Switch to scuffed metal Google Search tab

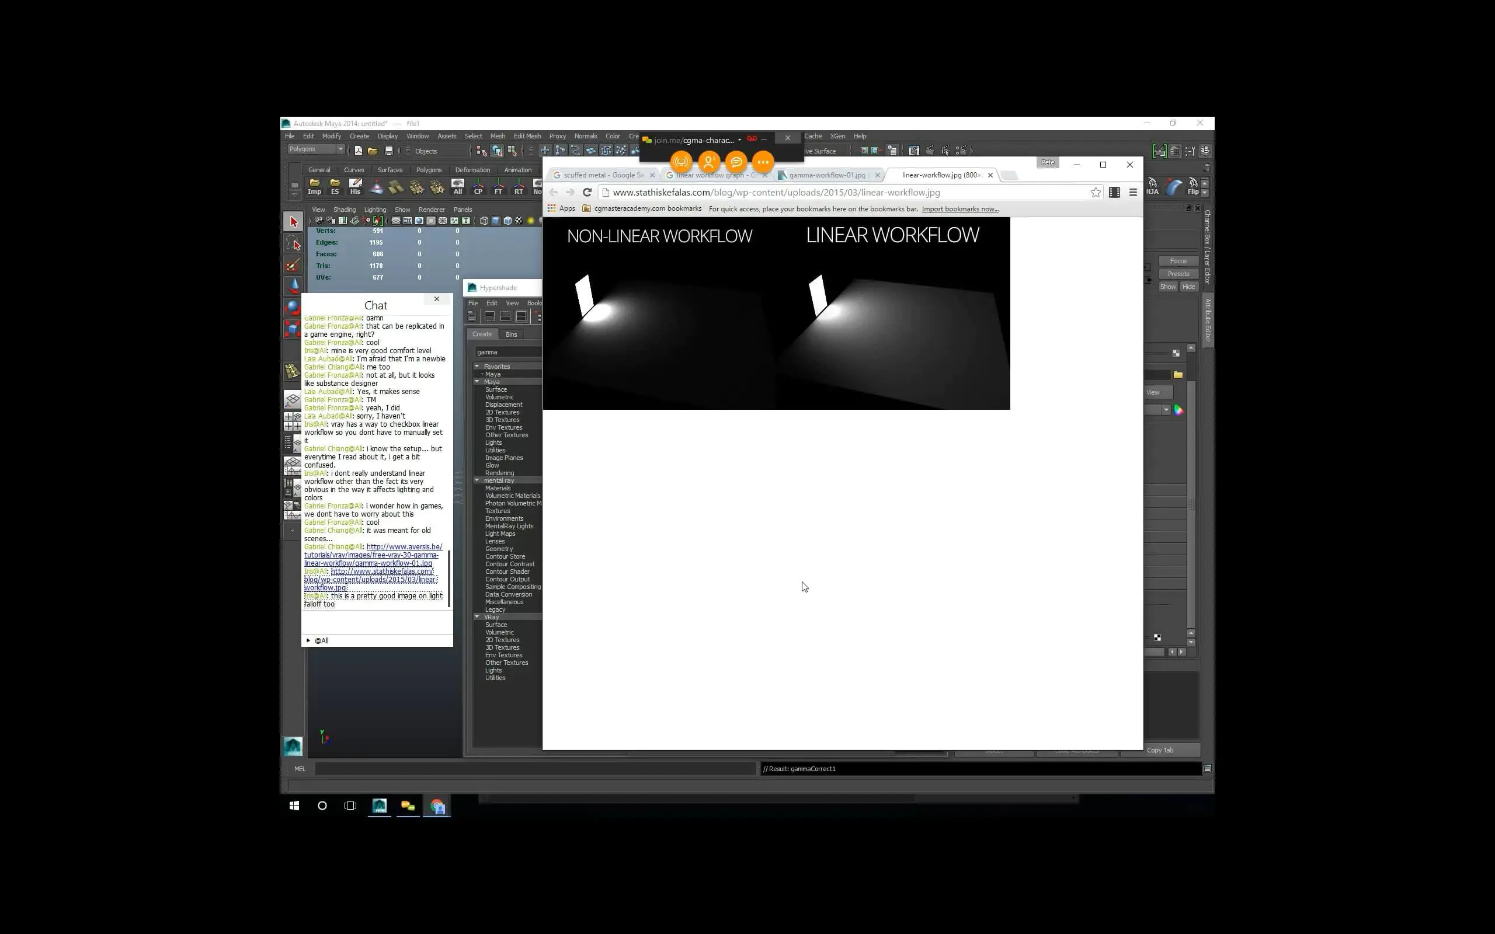604,175
